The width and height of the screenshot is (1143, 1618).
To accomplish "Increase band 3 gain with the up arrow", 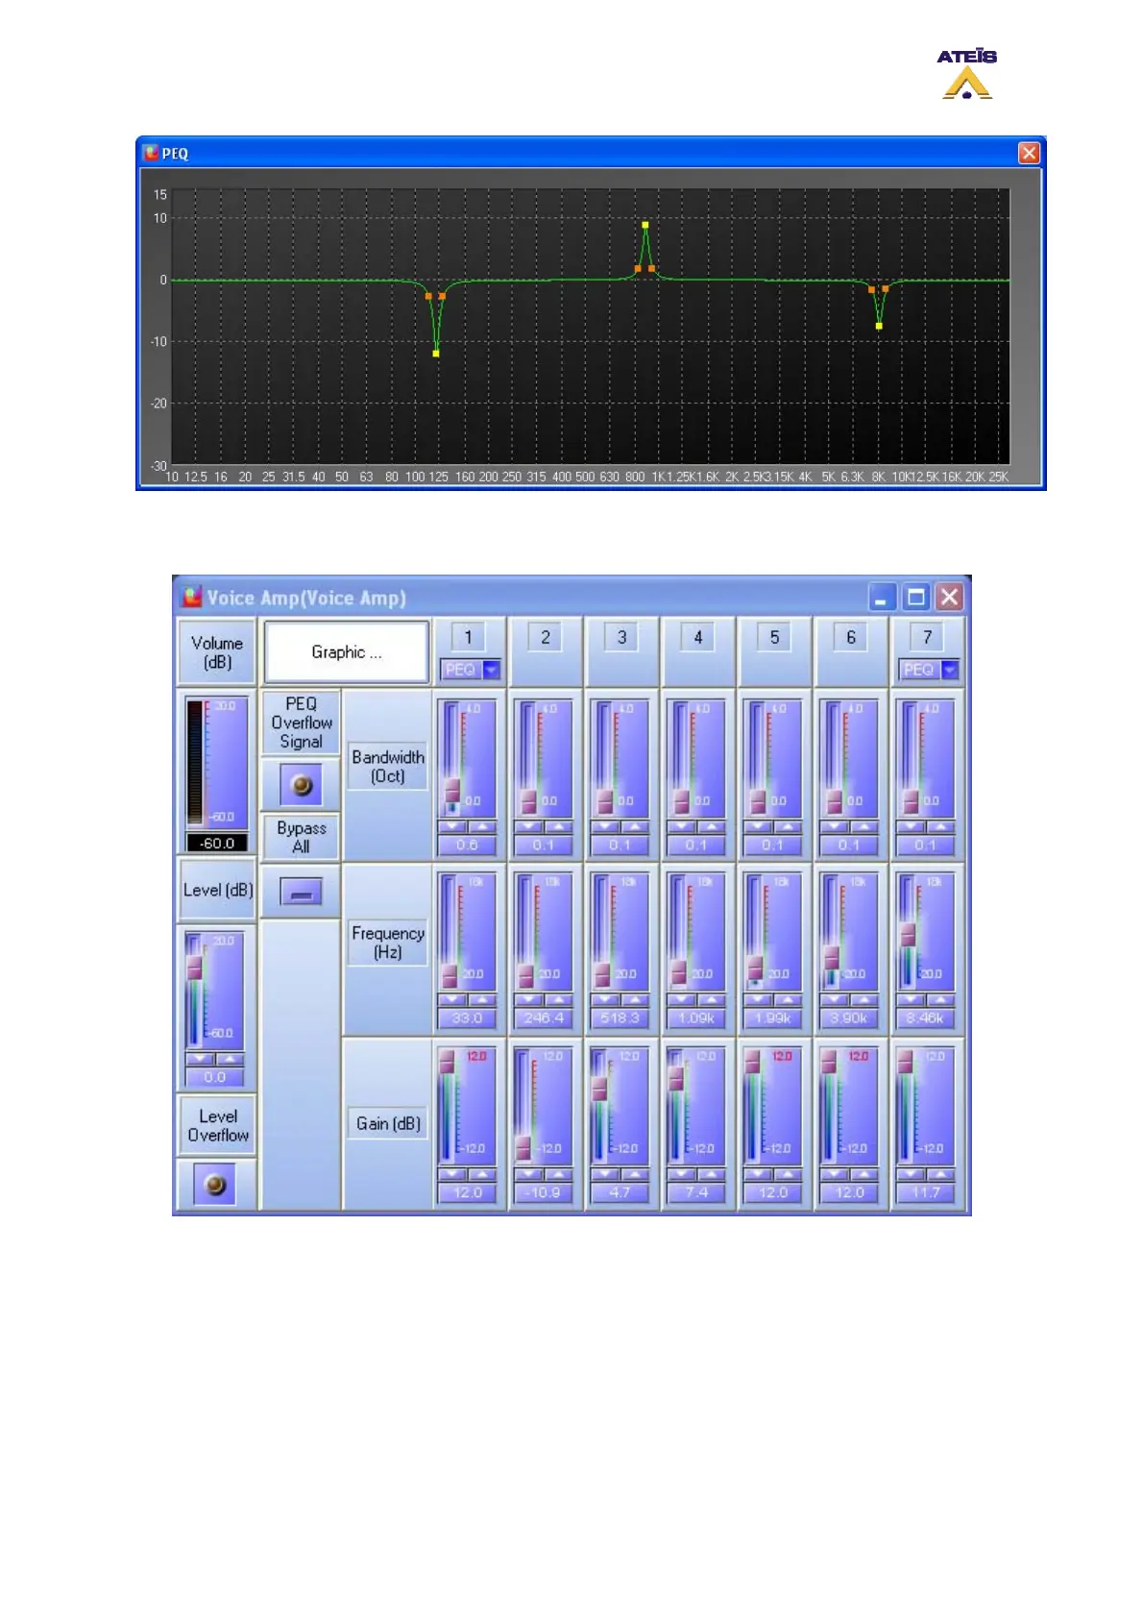I will click(634, 1175).
